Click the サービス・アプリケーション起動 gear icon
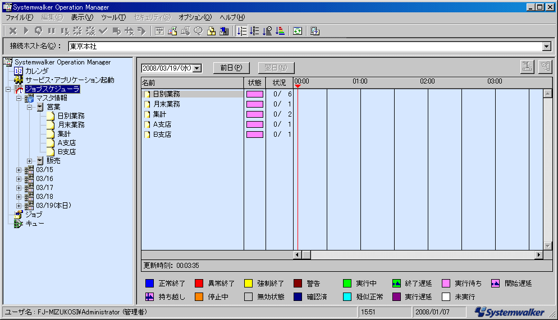The height and width of the screenshot is (320, 558). tap(19, 80)
